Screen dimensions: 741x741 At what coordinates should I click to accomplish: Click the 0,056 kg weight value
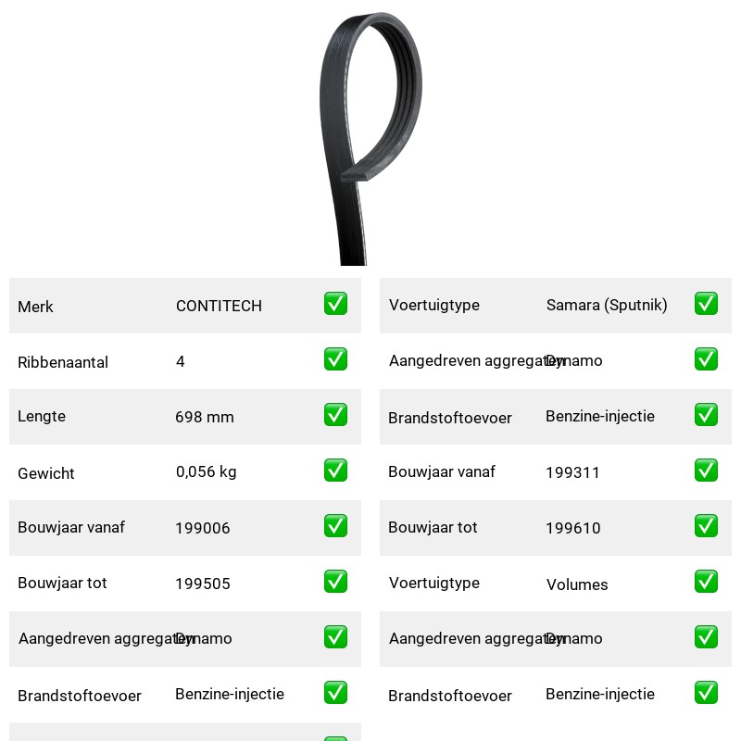tap(206, 471)
